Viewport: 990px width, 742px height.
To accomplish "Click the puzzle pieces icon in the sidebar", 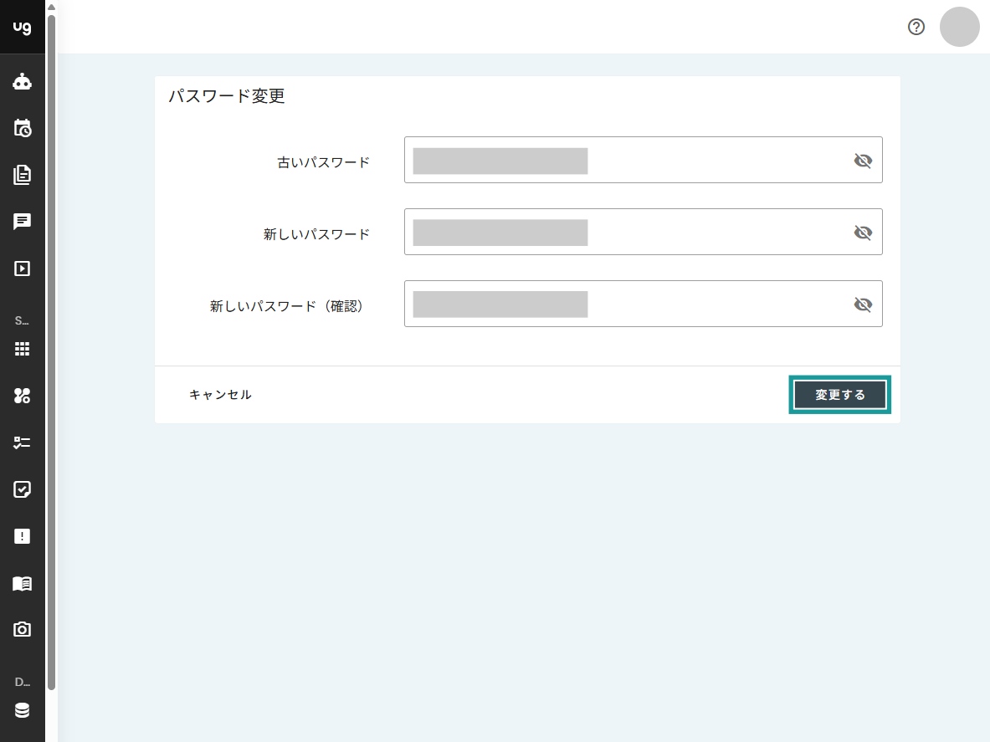I will [22, 396].
